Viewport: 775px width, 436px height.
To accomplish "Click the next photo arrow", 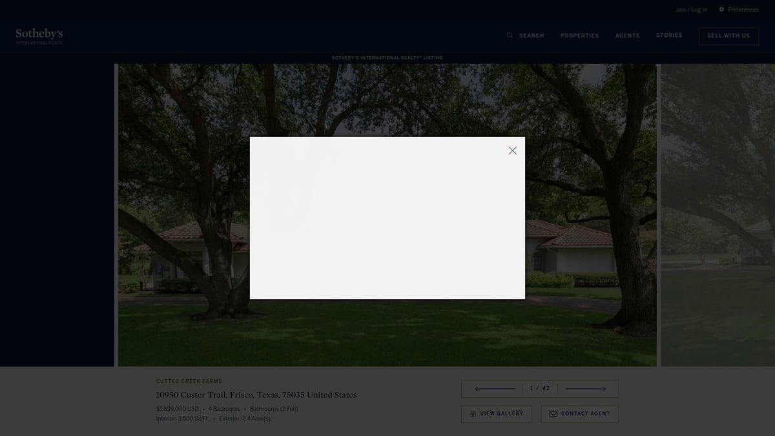I will click(586, 388).
